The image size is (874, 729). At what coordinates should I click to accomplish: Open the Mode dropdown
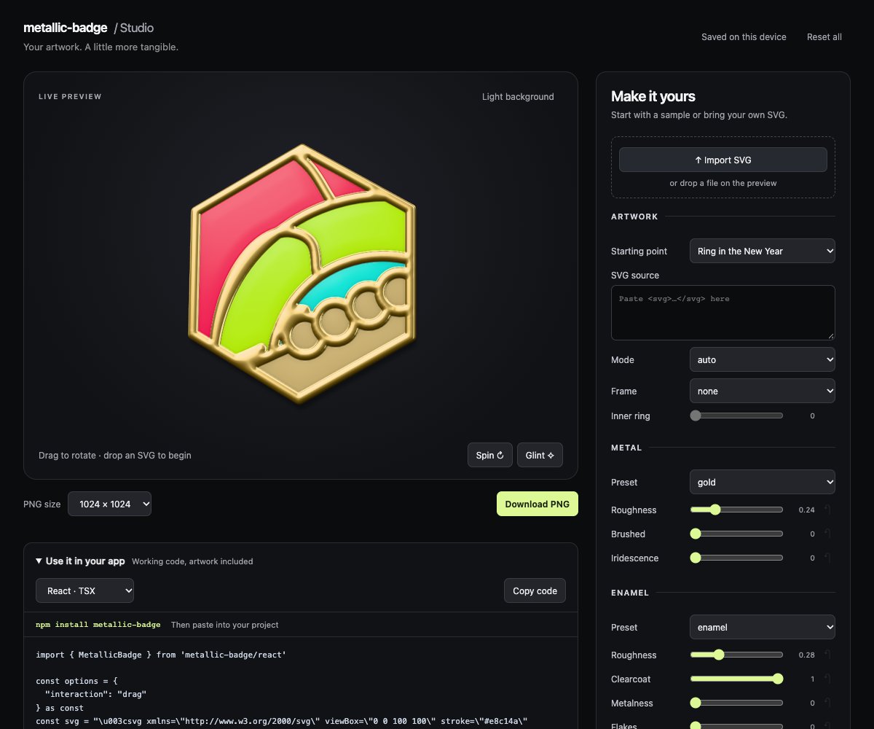(x=763, y=359)
